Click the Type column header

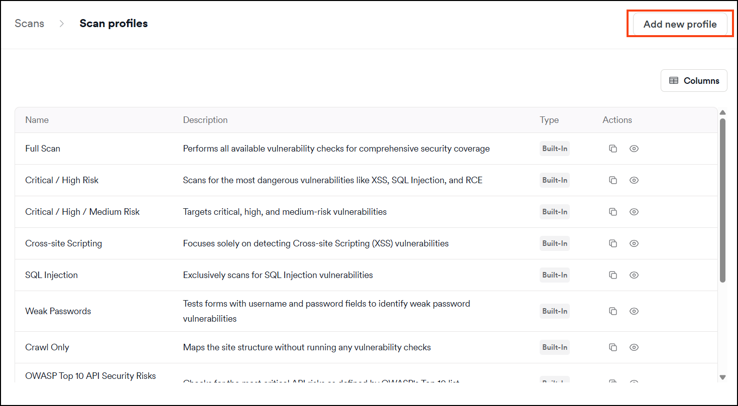[549, 120]
